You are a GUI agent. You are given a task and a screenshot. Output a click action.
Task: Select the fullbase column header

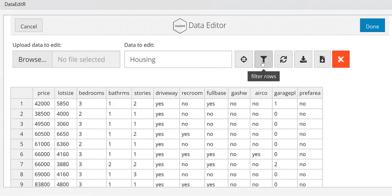[216, 93]
